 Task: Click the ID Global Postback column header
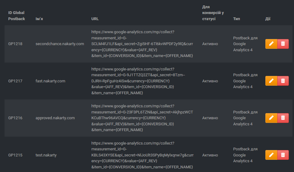pyautogui.click(x=16, y=16)
